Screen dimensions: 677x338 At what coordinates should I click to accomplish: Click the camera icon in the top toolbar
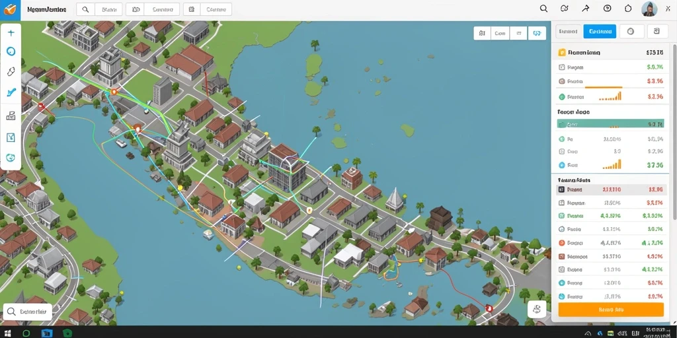click(136, 9)
